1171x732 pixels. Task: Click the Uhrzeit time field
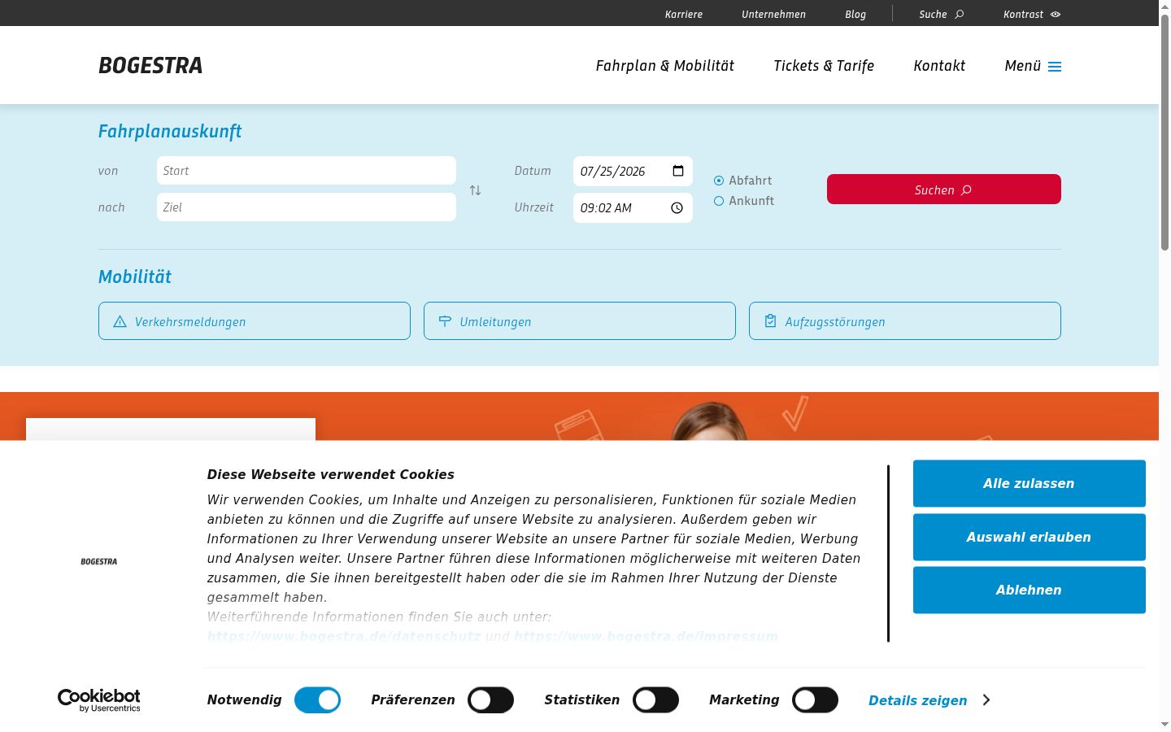[x=633, y=208]
